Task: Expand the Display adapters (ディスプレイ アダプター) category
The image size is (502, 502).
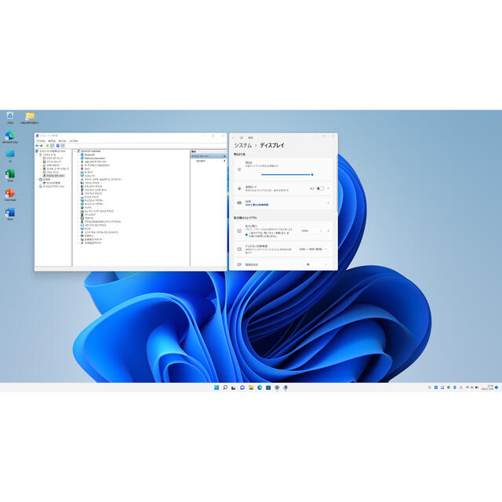Action: point(78,201)
